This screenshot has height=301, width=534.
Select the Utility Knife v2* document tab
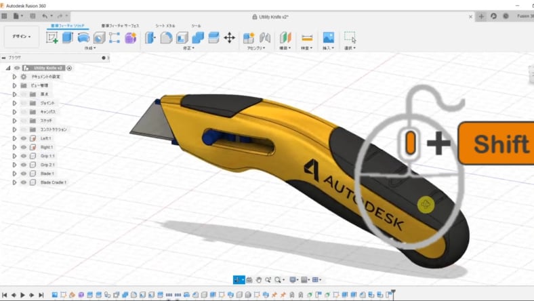click(270, 17)
